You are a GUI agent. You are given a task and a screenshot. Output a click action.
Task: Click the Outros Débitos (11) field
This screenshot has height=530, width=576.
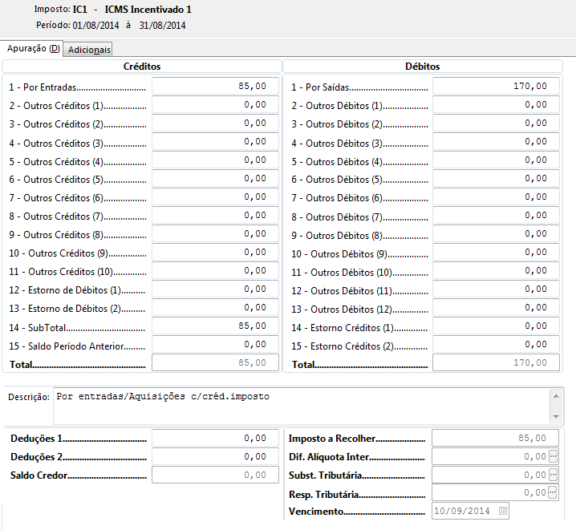click(496, 289)
